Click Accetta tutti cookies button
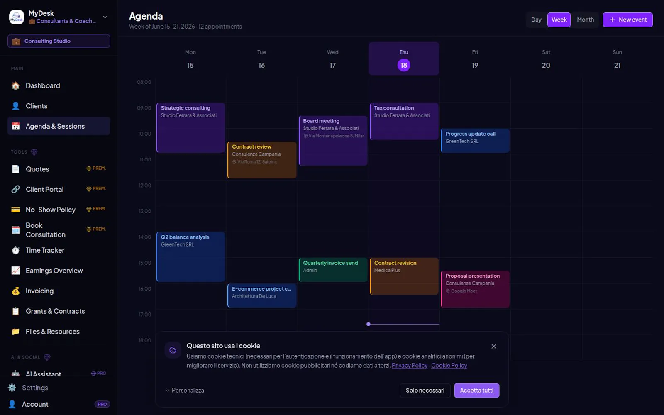The width and height of the screenshot is (664, 415). [x=476, y=391]
